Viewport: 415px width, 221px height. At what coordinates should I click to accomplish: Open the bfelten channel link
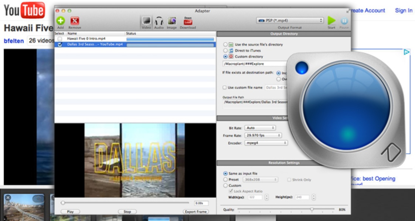14,41
